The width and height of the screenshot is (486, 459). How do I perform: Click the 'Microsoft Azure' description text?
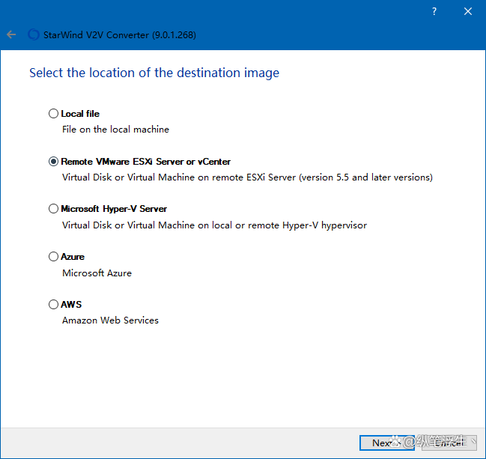97,273
